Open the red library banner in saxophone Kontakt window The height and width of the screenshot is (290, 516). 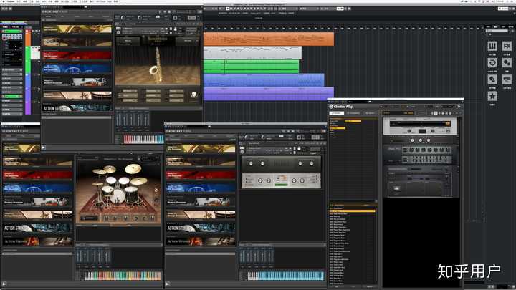click(77, 56)
